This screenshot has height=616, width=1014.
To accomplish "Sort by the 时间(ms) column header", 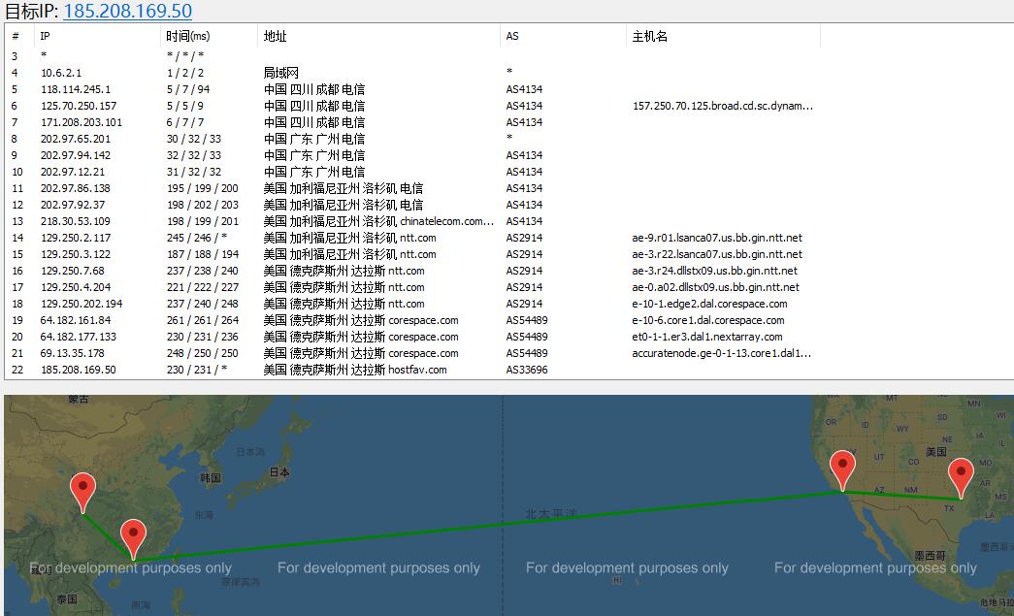I will click(x=209, y=36).
